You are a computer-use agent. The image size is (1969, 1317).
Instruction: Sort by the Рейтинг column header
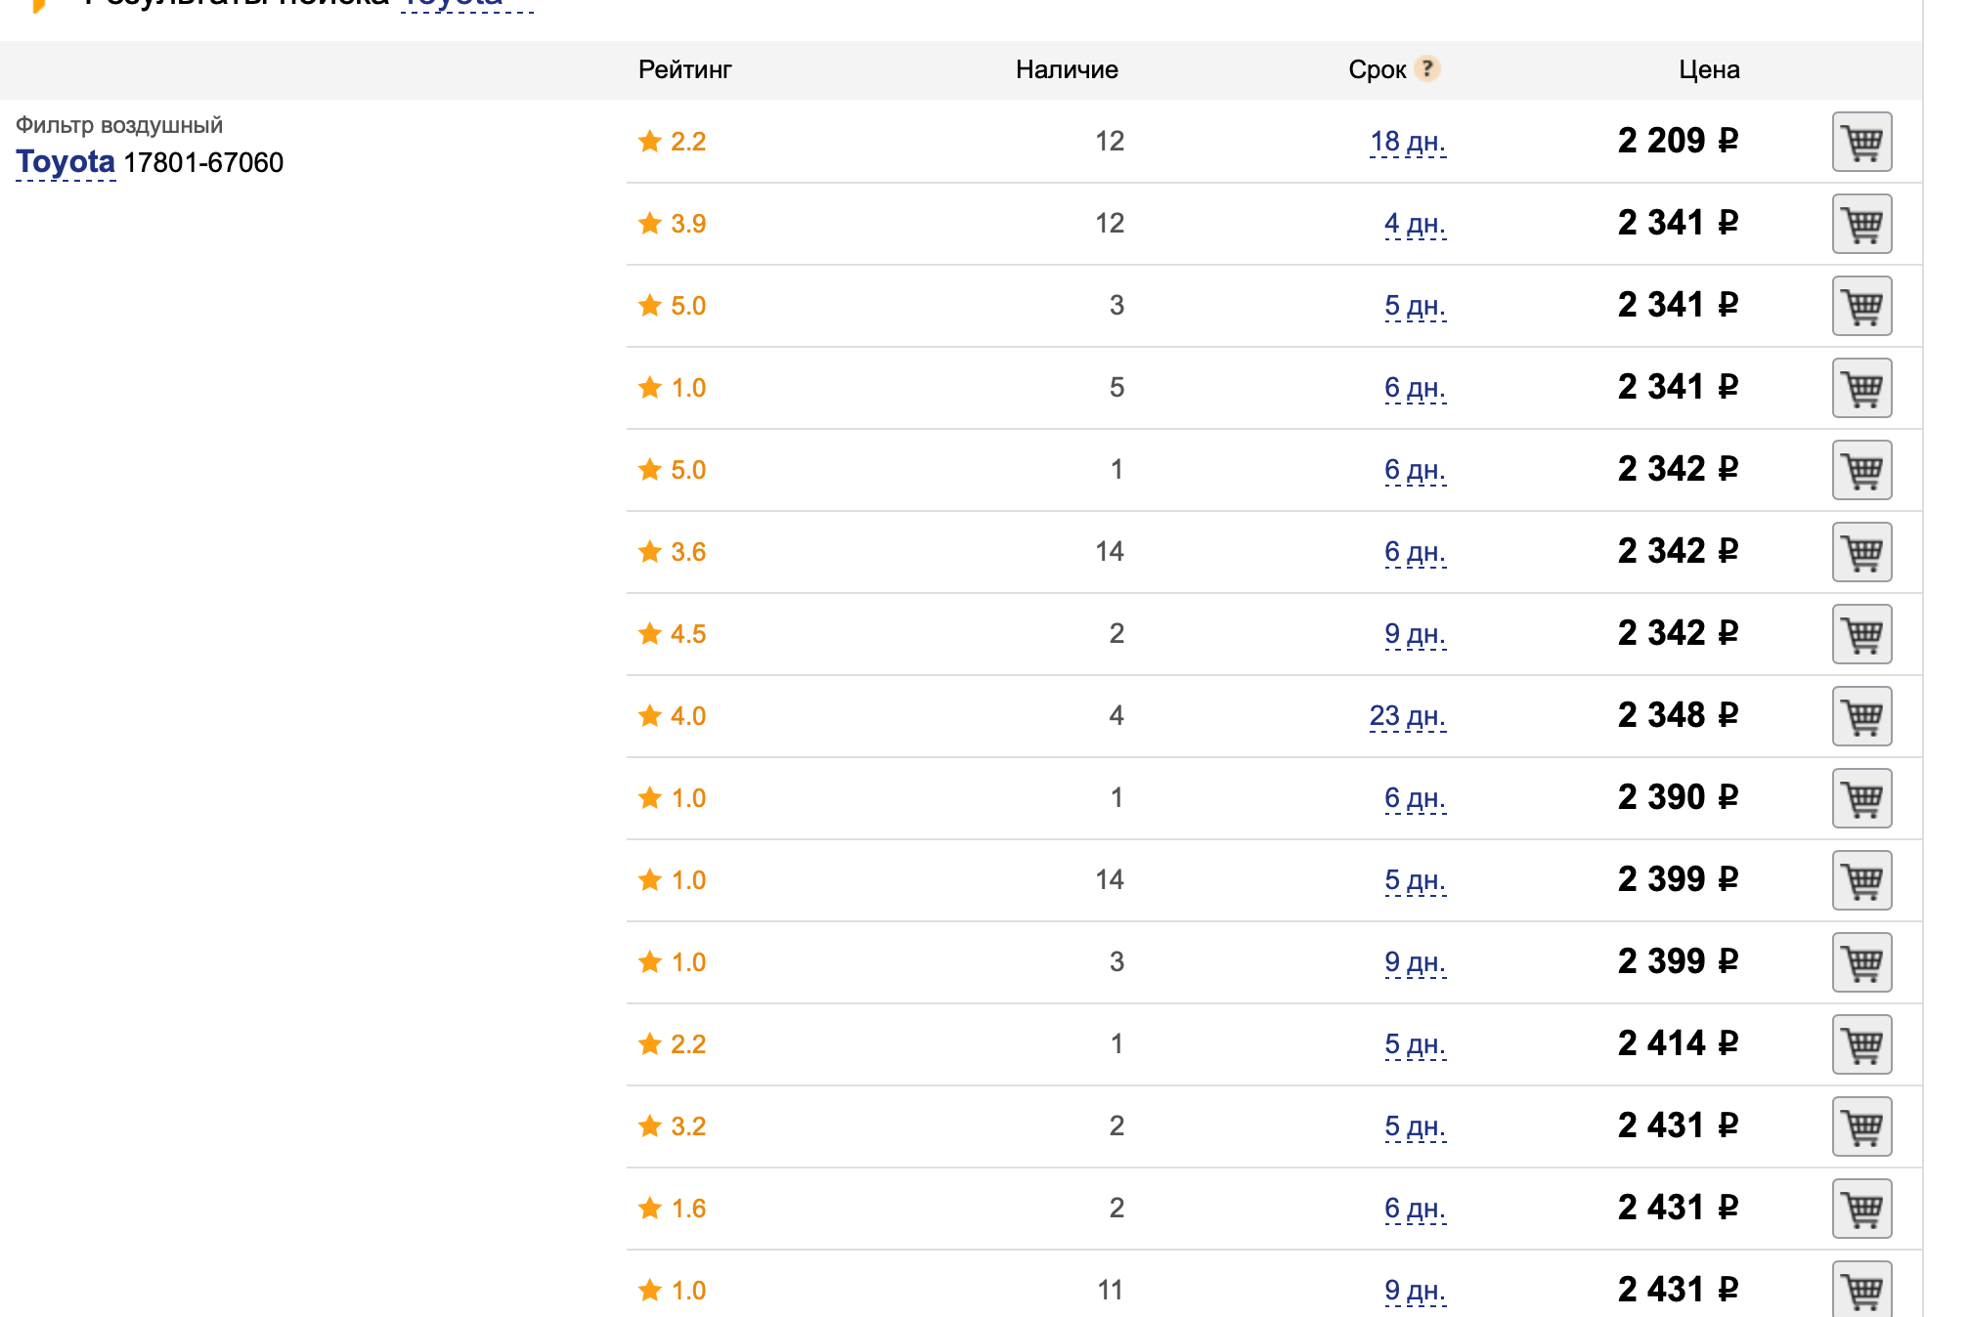(684, 69)
